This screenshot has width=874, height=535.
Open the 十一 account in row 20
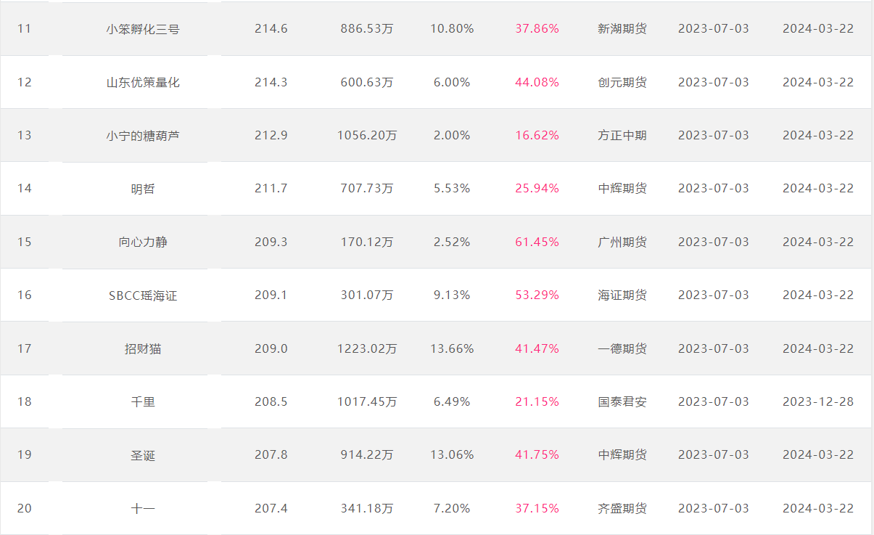(x=143, y=508)
